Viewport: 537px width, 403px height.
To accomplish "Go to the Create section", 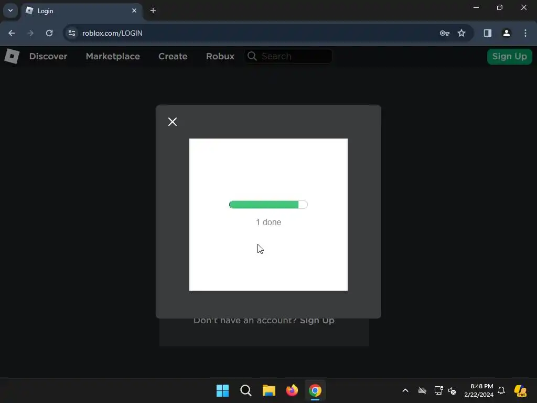I will pyautogui.click(x=173, y=56).
